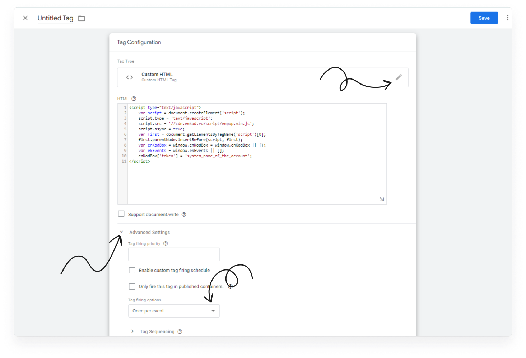The width and height of the screenshot is (526, 358).
Task: Click the closing </script> line
Action: [140, 161]
